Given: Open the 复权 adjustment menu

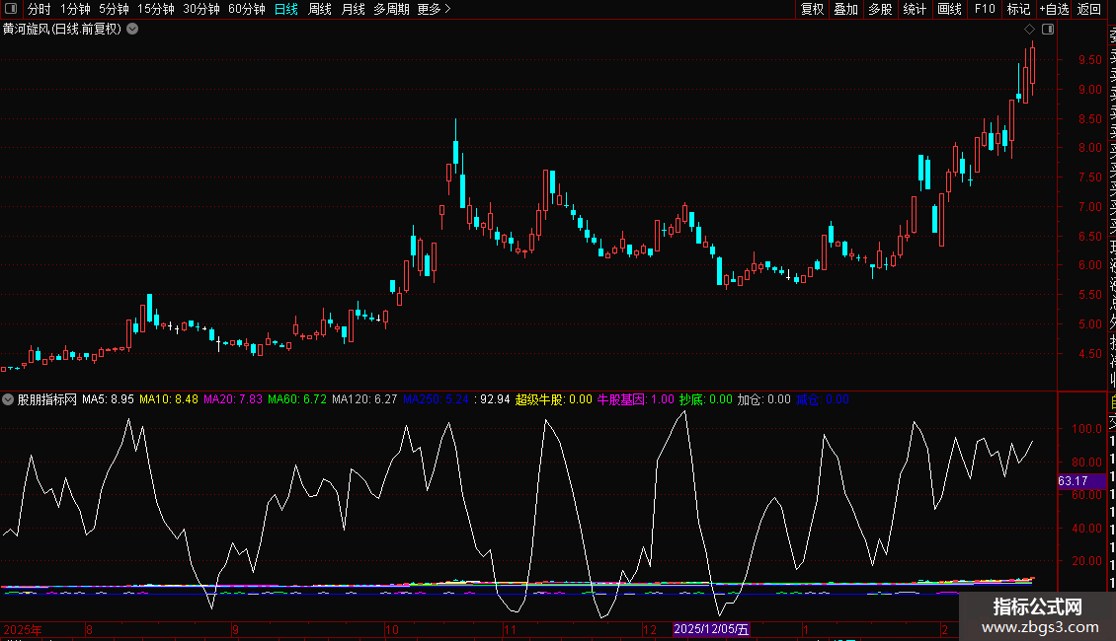Looking at the screenshot, I should click(x=812, y=9).
